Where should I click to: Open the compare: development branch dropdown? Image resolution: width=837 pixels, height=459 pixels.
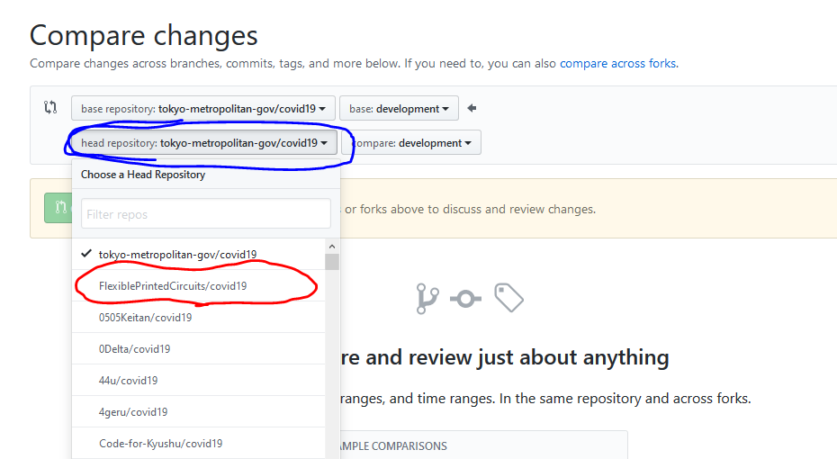(x=416, y=142)
